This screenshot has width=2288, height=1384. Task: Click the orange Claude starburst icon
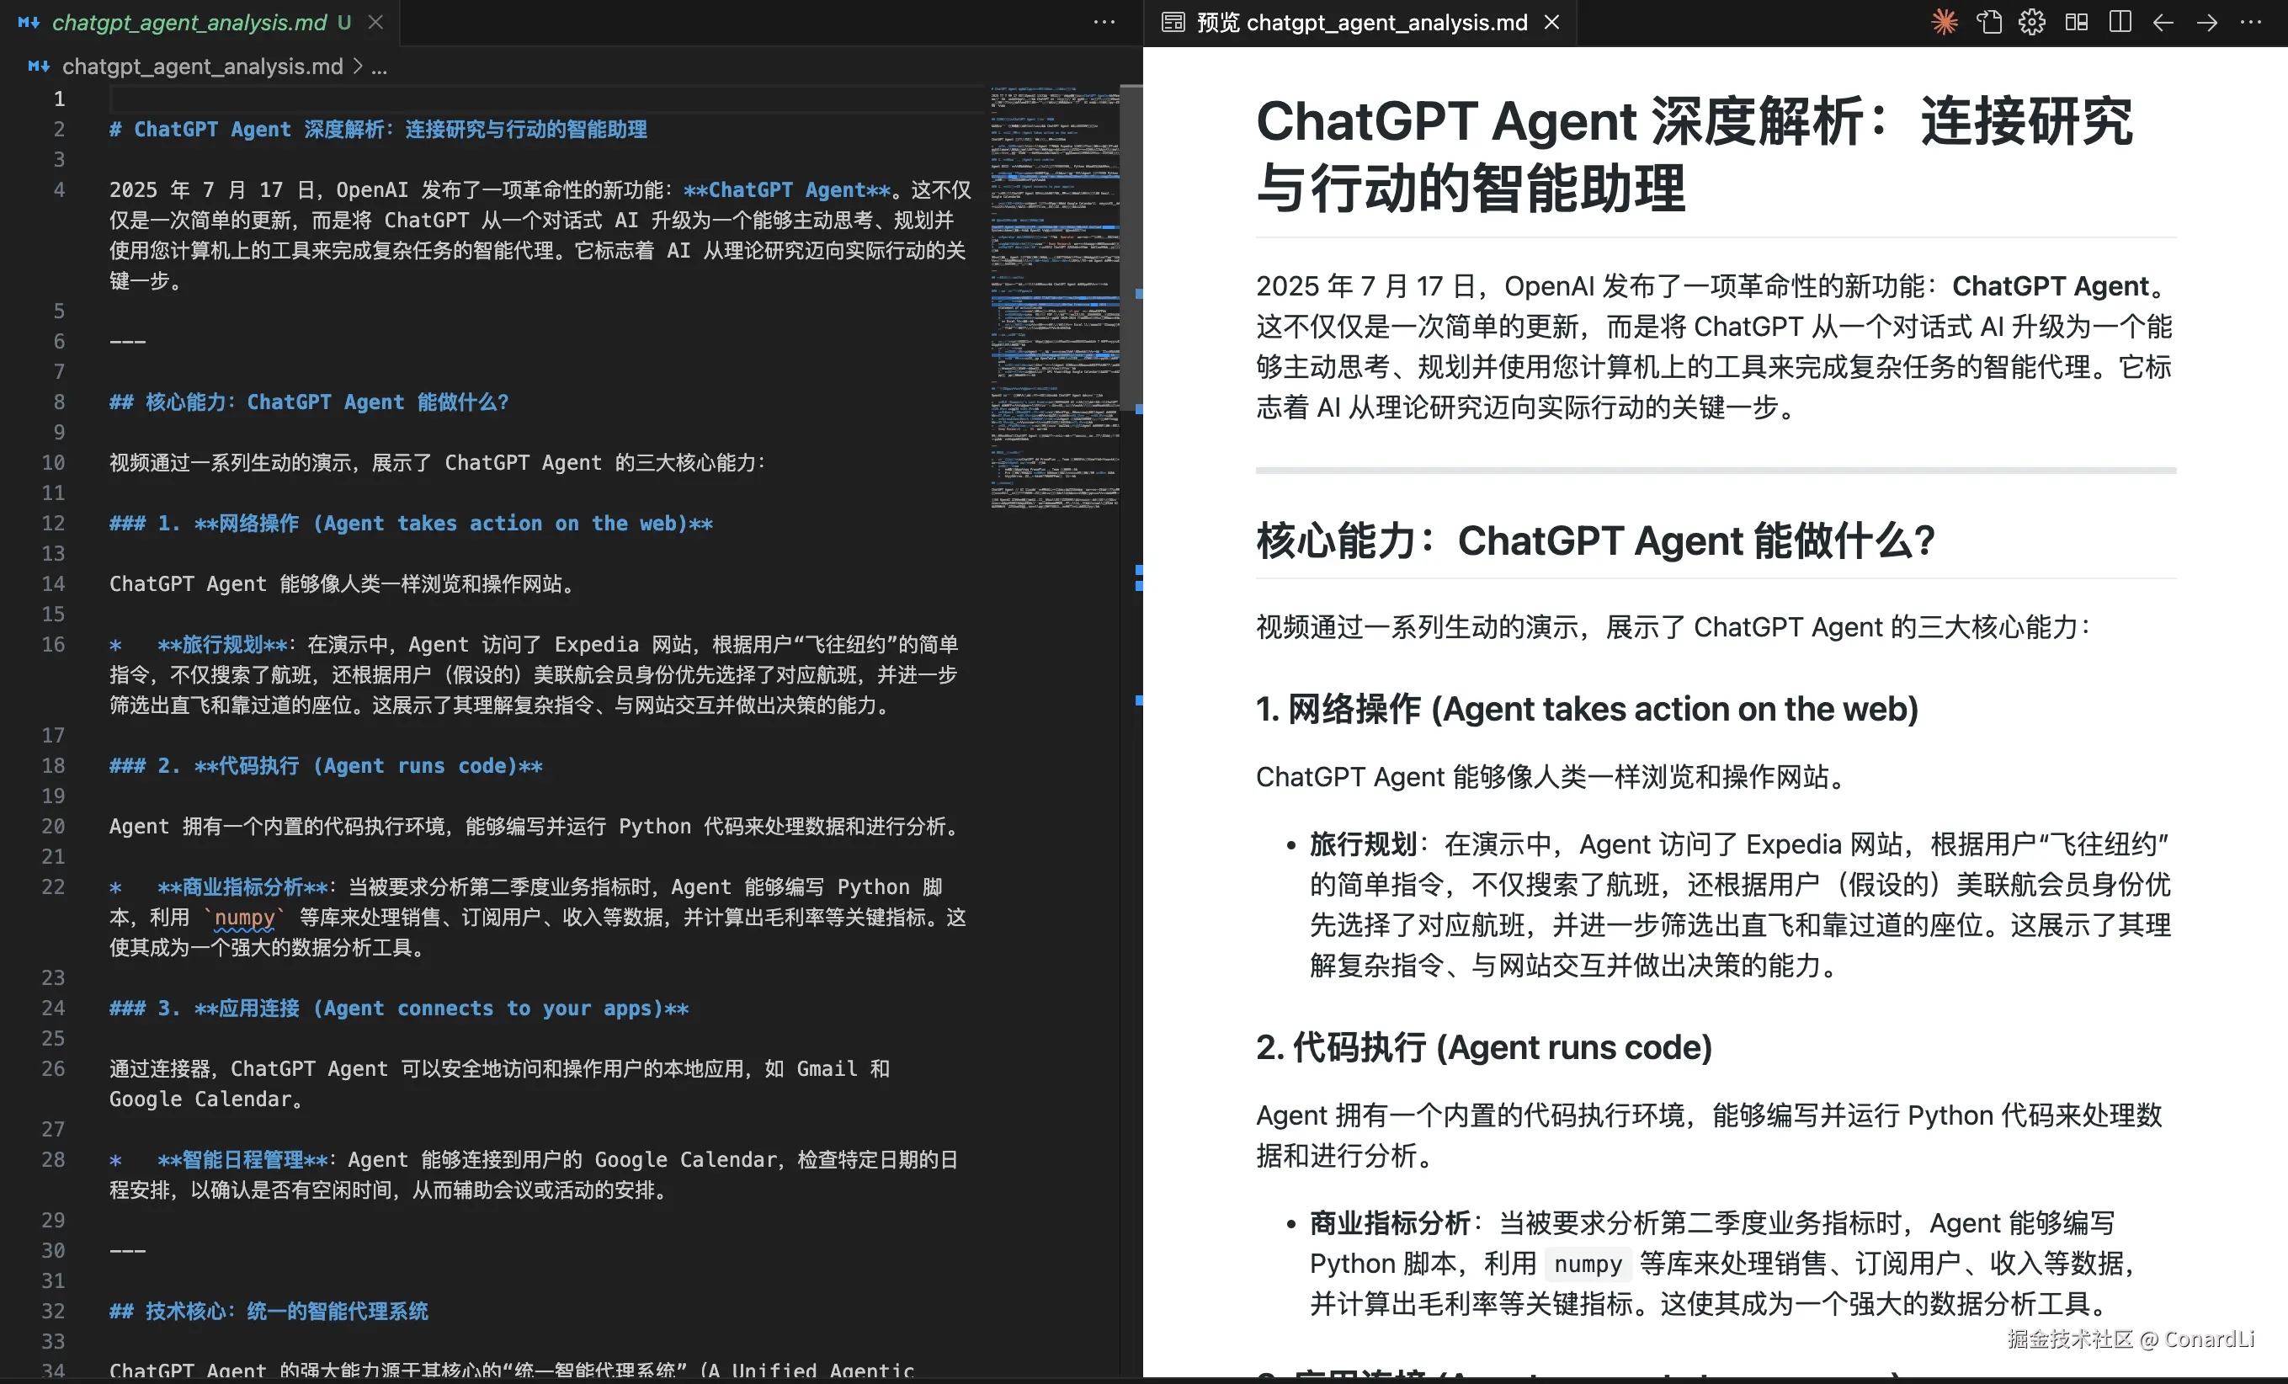tap(1944, 22)
